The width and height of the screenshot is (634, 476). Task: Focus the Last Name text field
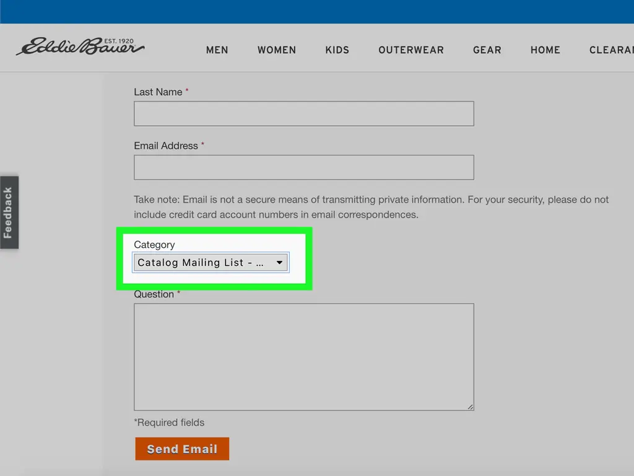click(x=303, y=114)
